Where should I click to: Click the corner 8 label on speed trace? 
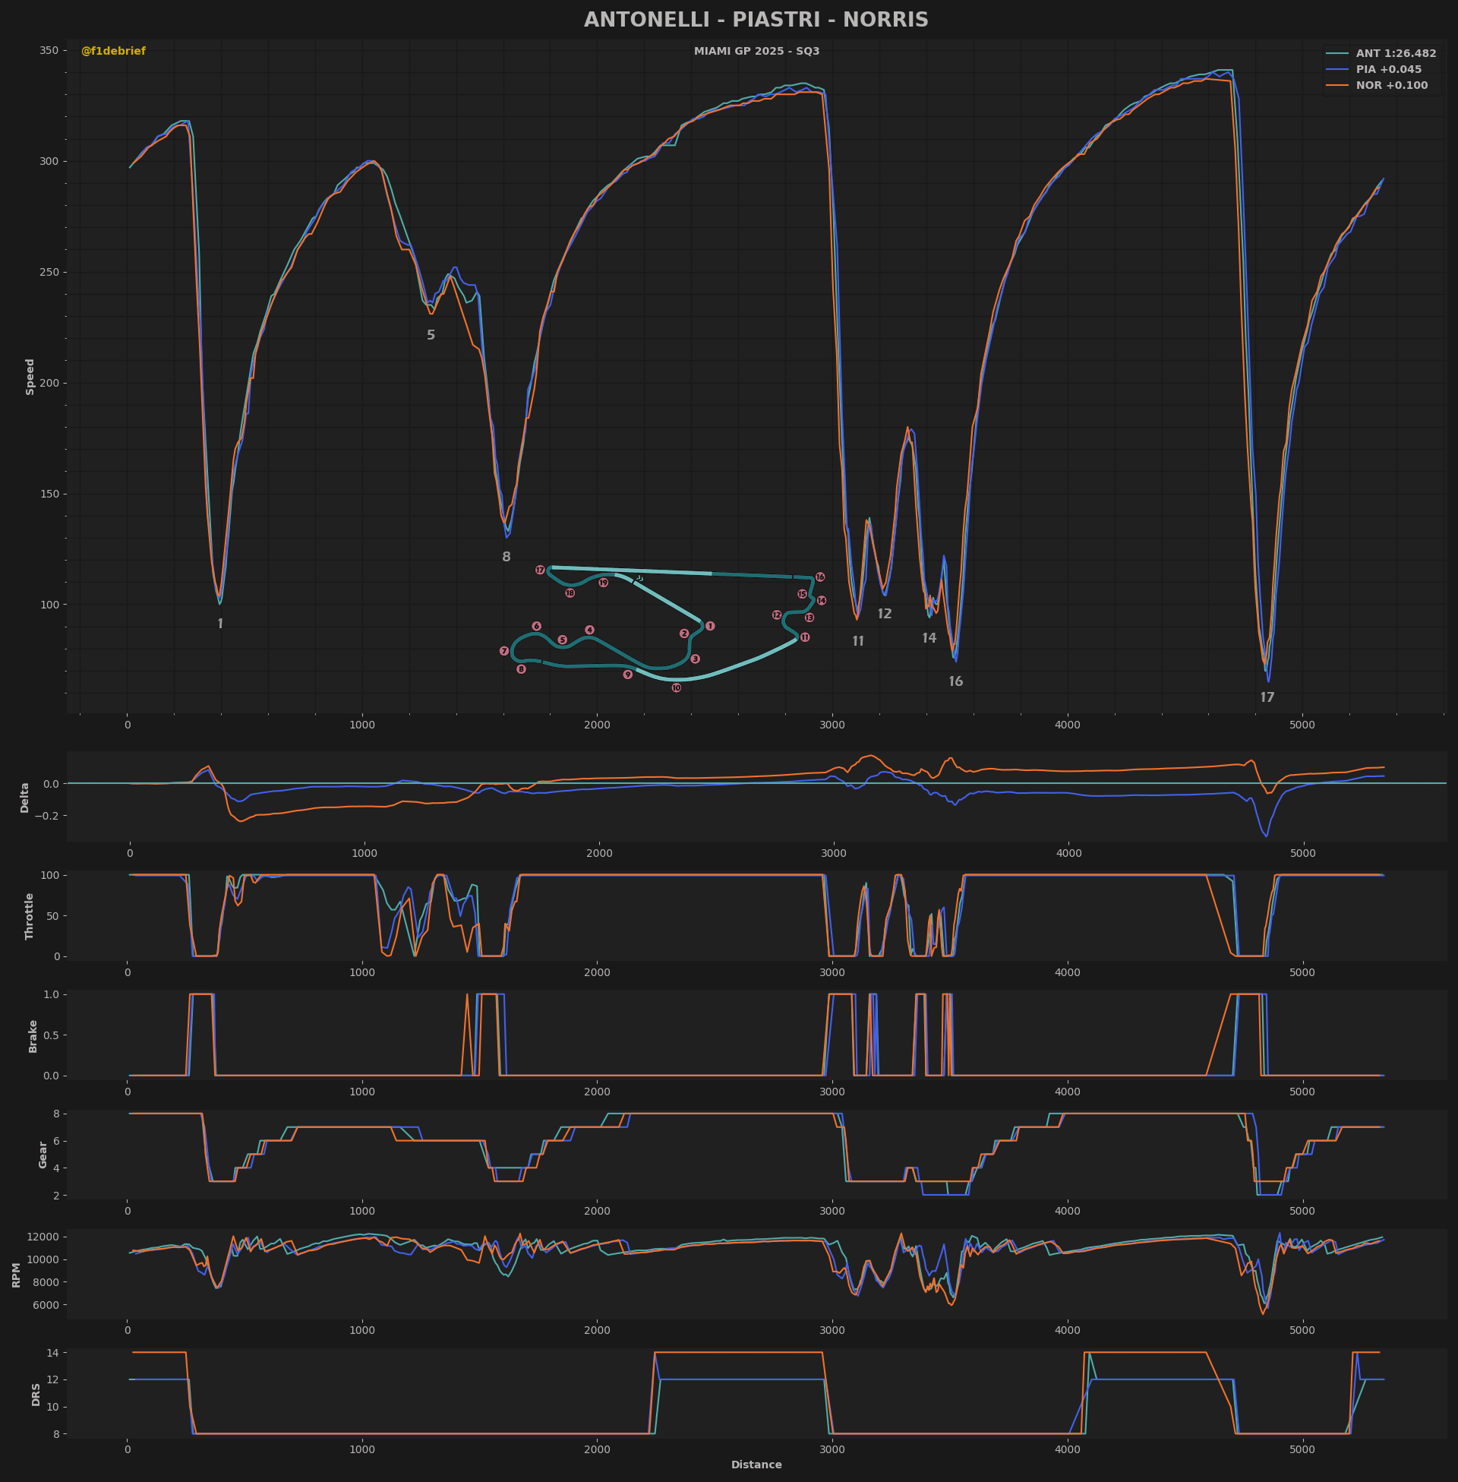tap(507, 557)
